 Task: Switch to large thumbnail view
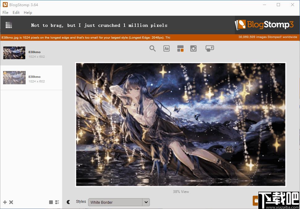click(x=51, y=202)
